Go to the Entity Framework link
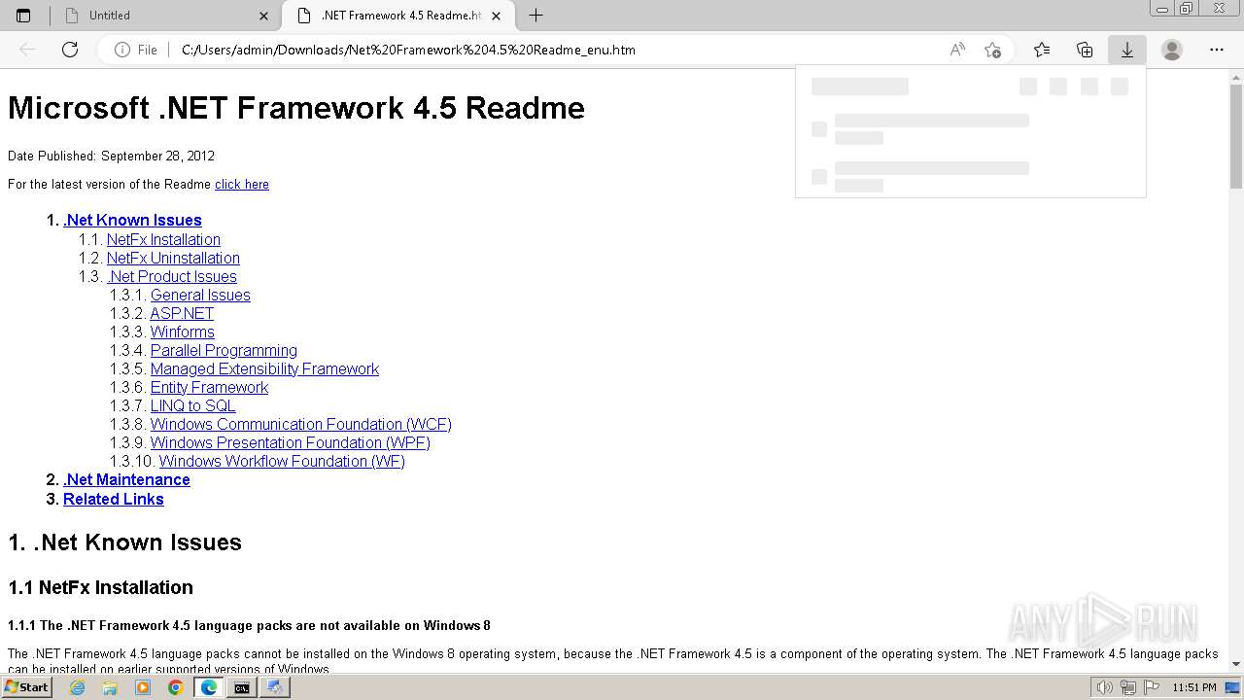This screenshot has width=1244, height=700. [209, 387]
